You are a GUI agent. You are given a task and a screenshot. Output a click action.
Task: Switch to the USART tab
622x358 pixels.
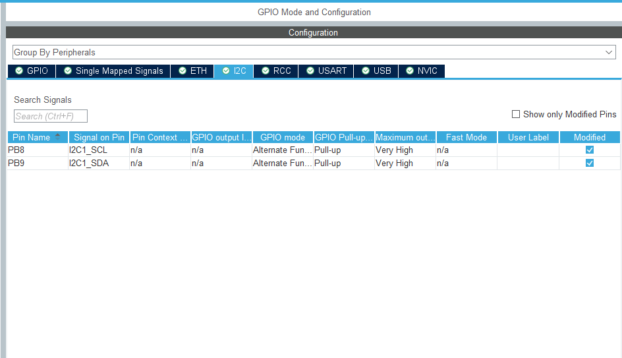coord(326,71)
